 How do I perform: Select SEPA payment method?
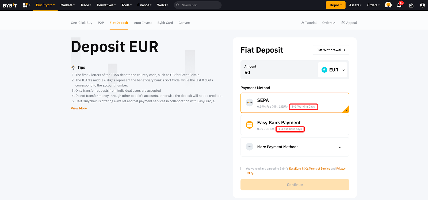coord(295,103)
